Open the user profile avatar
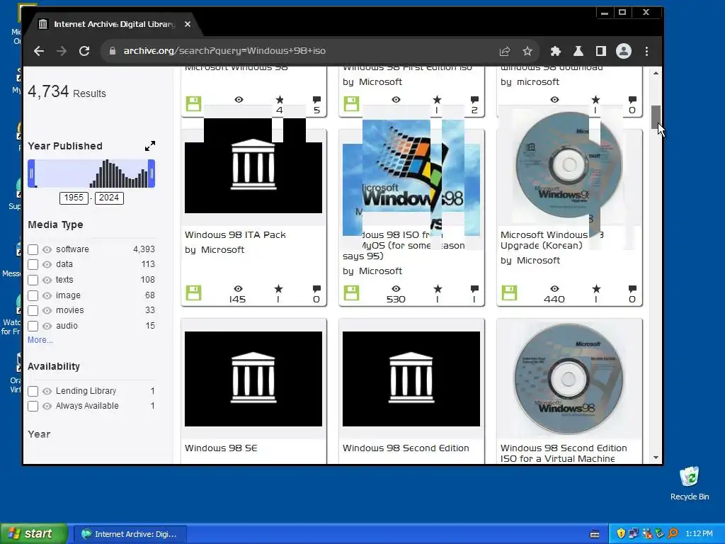The height and width of the screenshot is (544, 725). (x=623, y=51)
